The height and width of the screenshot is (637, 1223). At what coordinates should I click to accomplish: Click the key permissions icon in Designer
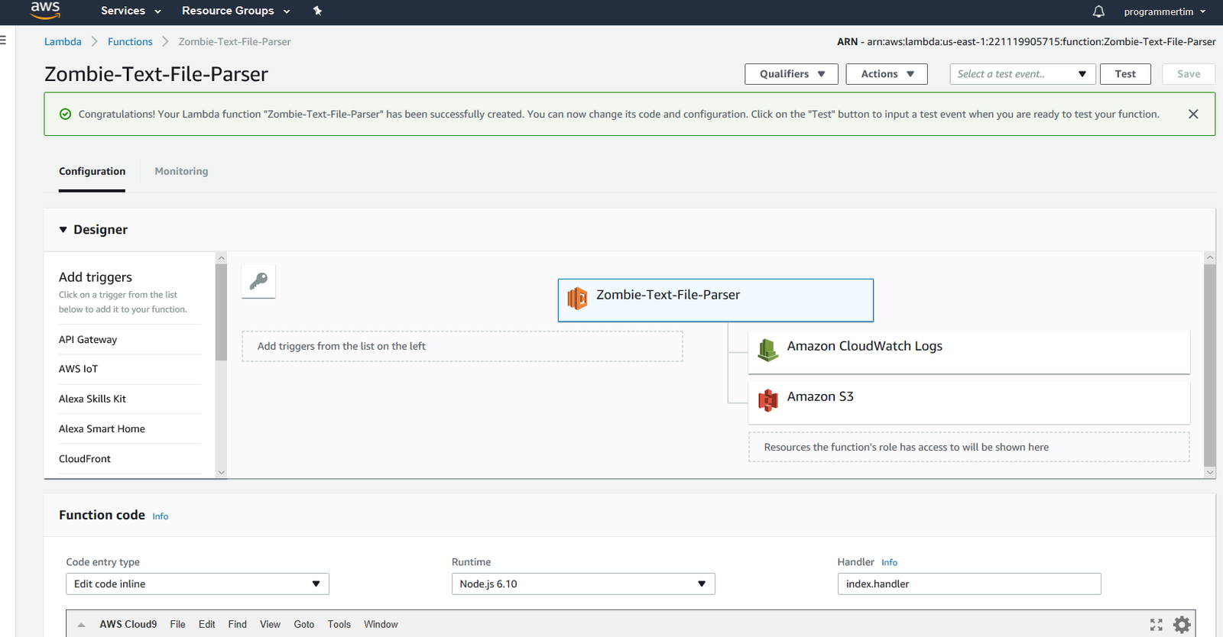(258, 281)
